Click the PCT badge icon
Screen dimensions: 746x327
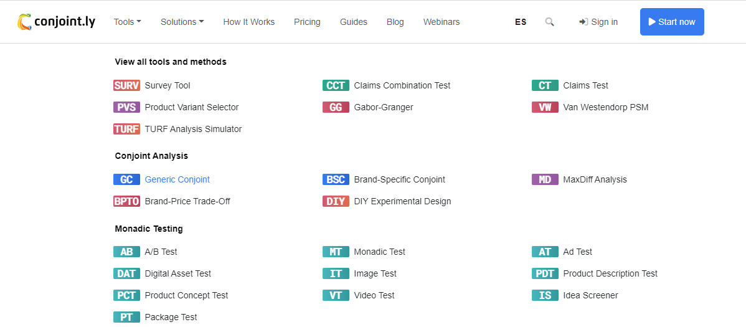(126, 296)
